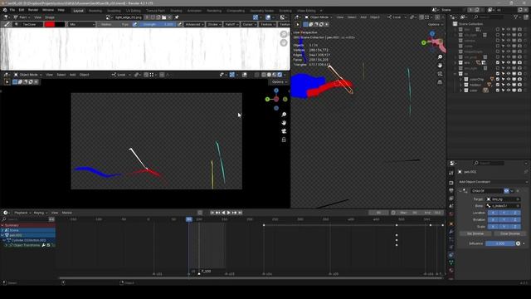The height and width of the screenshot is (299, 531).
Task: Open Object Mode dropdown in left viewport
Action: click(x=27, y=75)
